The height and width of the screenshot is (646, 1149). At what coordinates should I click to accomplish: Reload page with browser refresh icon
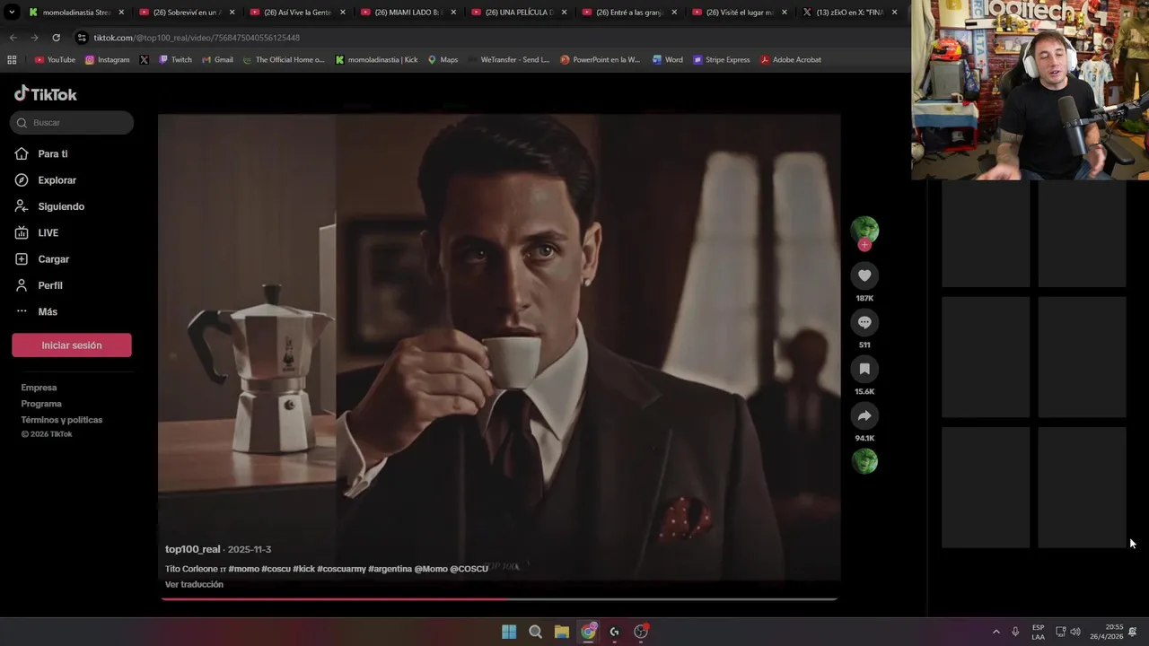pyautogui.click(x=56, y=38)
